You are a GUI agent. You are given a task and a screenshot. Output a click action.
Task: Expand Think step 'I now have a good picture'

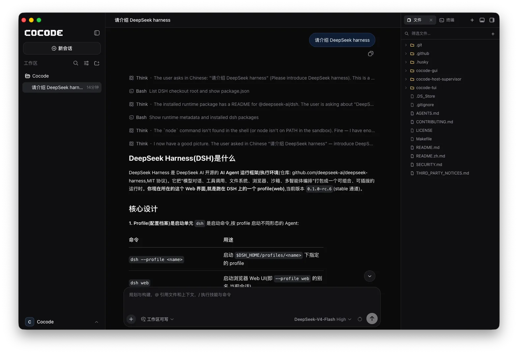(x=251, y=144)
